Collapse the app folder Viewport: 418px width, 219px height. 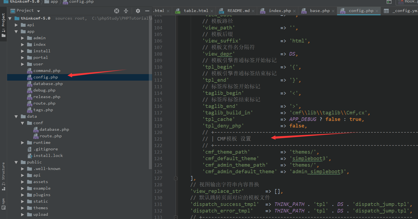pos(16,32)
